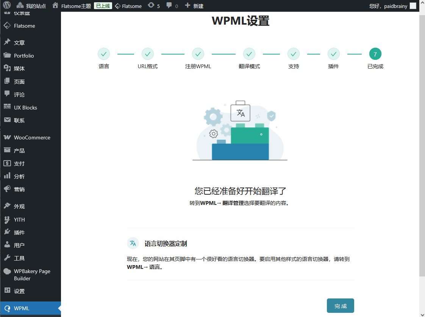Click the paidbrainy avatar thumbnail
Image resolution: width=425 pixels, height=317 pixels.
coord(413,6)
